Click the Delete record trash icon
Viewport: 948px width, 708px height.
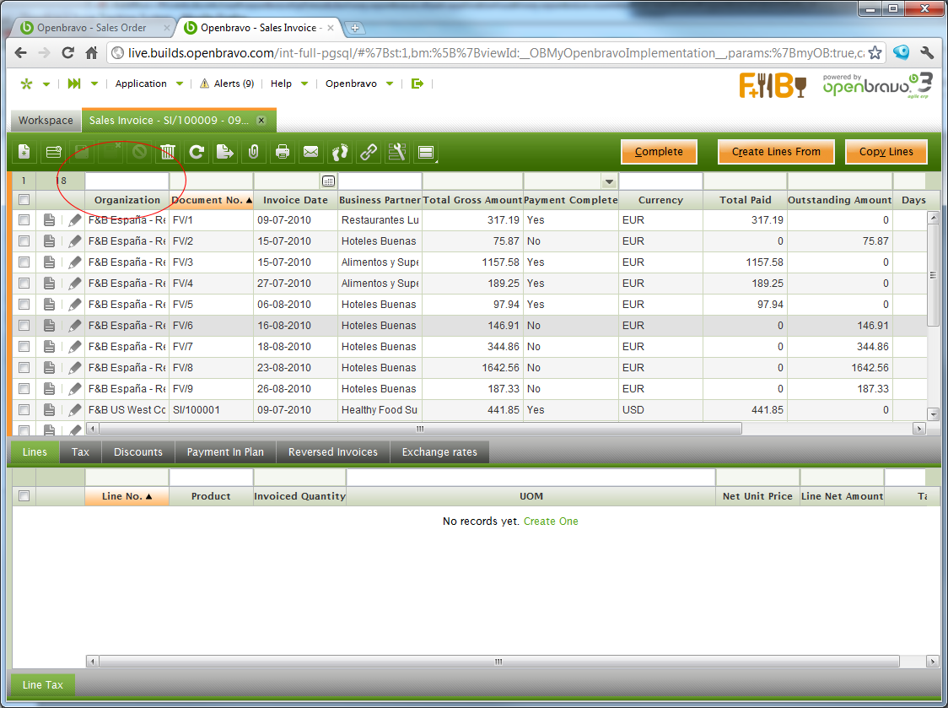[x=168, y=152]
